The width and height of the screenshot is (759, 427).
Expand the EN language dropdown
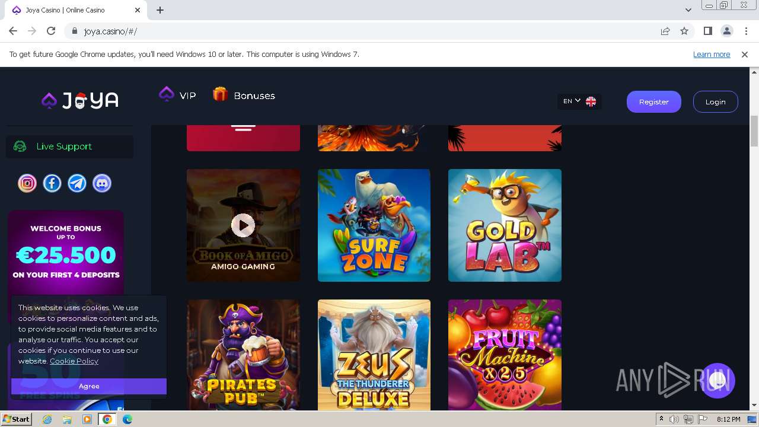tap(579, 101)
